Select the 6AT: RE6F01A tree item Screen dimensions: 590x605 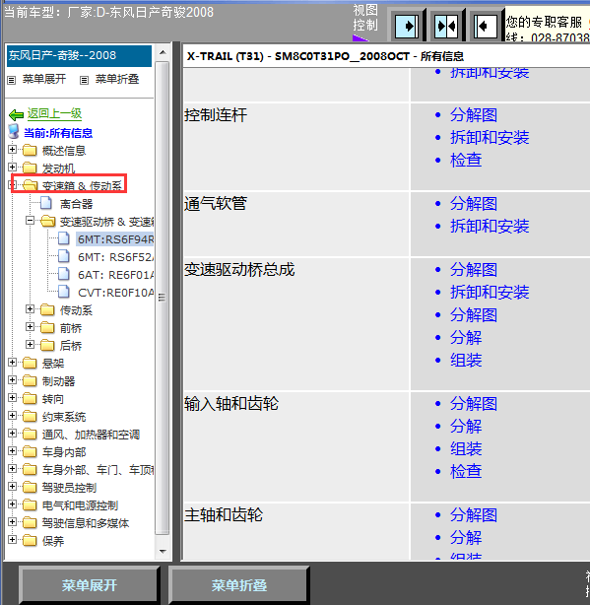click(115, 275)
